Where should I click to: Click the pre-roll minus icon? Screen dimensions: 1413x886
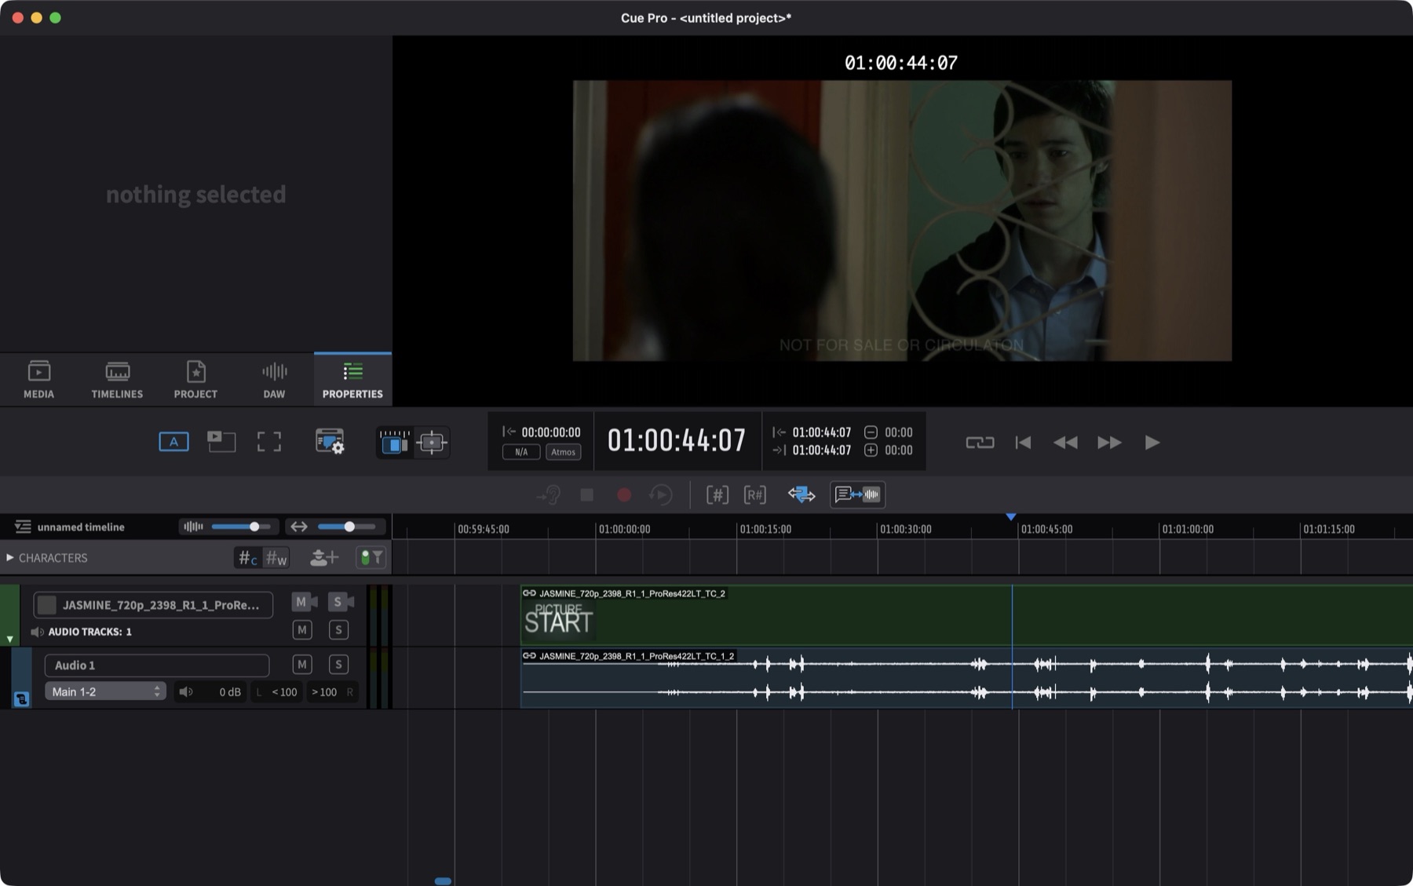click(x=871, y=432)
